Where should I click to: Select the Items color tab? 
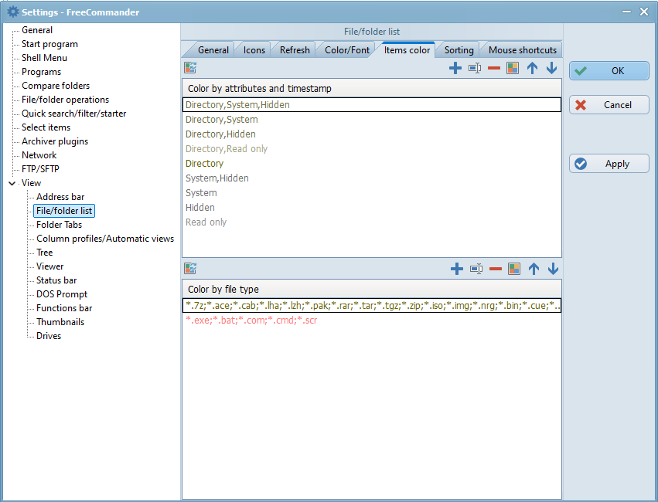[x=407, y=50]
